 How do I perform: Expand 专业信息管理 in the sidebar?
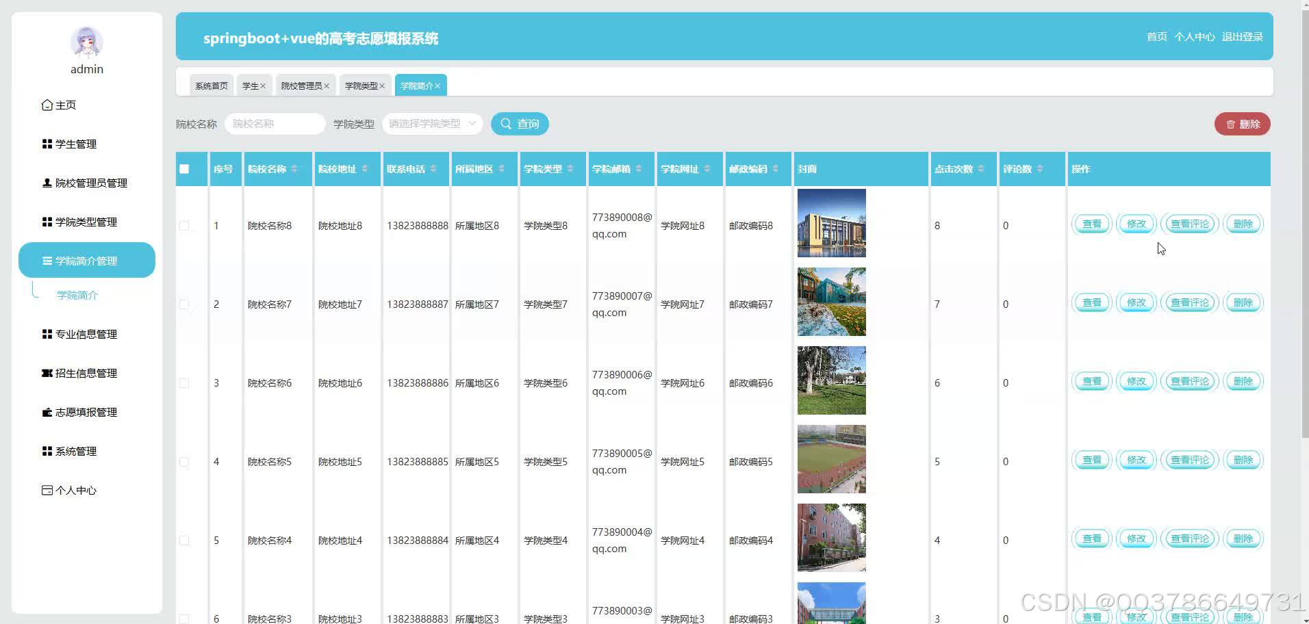tap(87, 335)
